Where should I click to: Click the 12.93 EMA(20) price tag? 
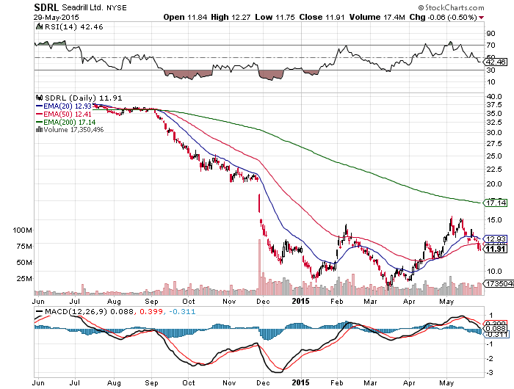(496, 239)
